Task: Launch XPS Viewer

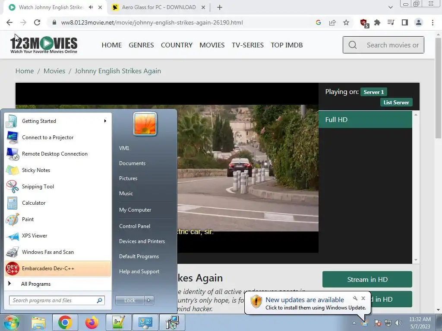Action: click(x=58, y=236)
